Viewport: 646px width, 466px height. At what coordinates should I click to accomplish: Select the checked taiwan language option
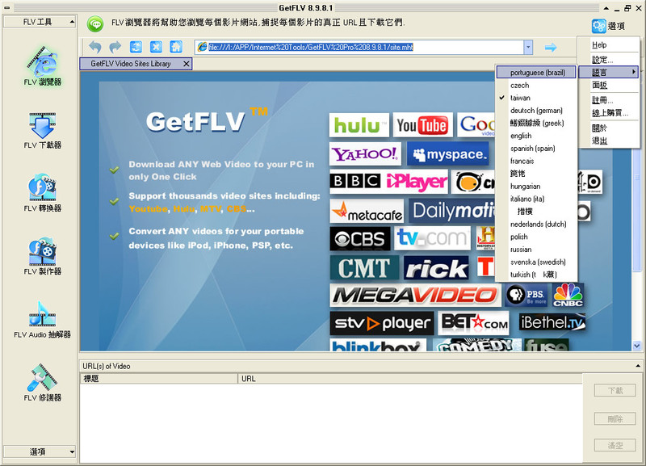click(520, 98)
